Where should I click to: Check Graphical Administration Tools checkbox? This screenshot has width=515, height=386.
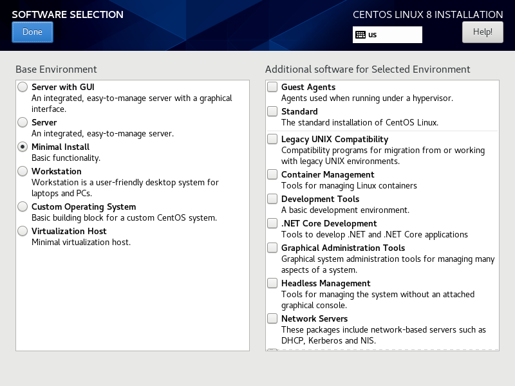click(272, 248)
